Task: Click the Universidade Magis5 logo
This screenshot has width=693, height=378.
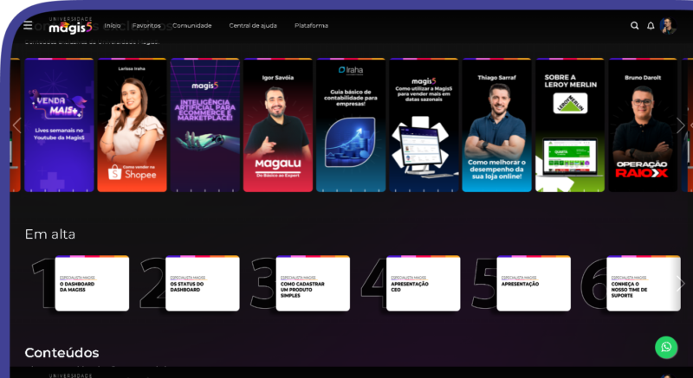Action: pos(69,26)
